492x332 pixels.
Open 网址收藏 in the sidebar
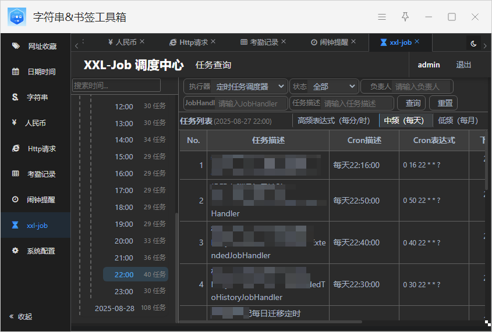coord(35,47)
